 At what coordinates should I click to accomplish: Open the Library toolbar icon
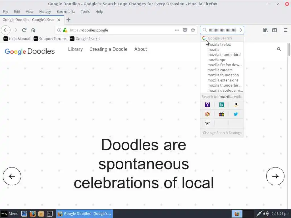(x=265, y=30)
